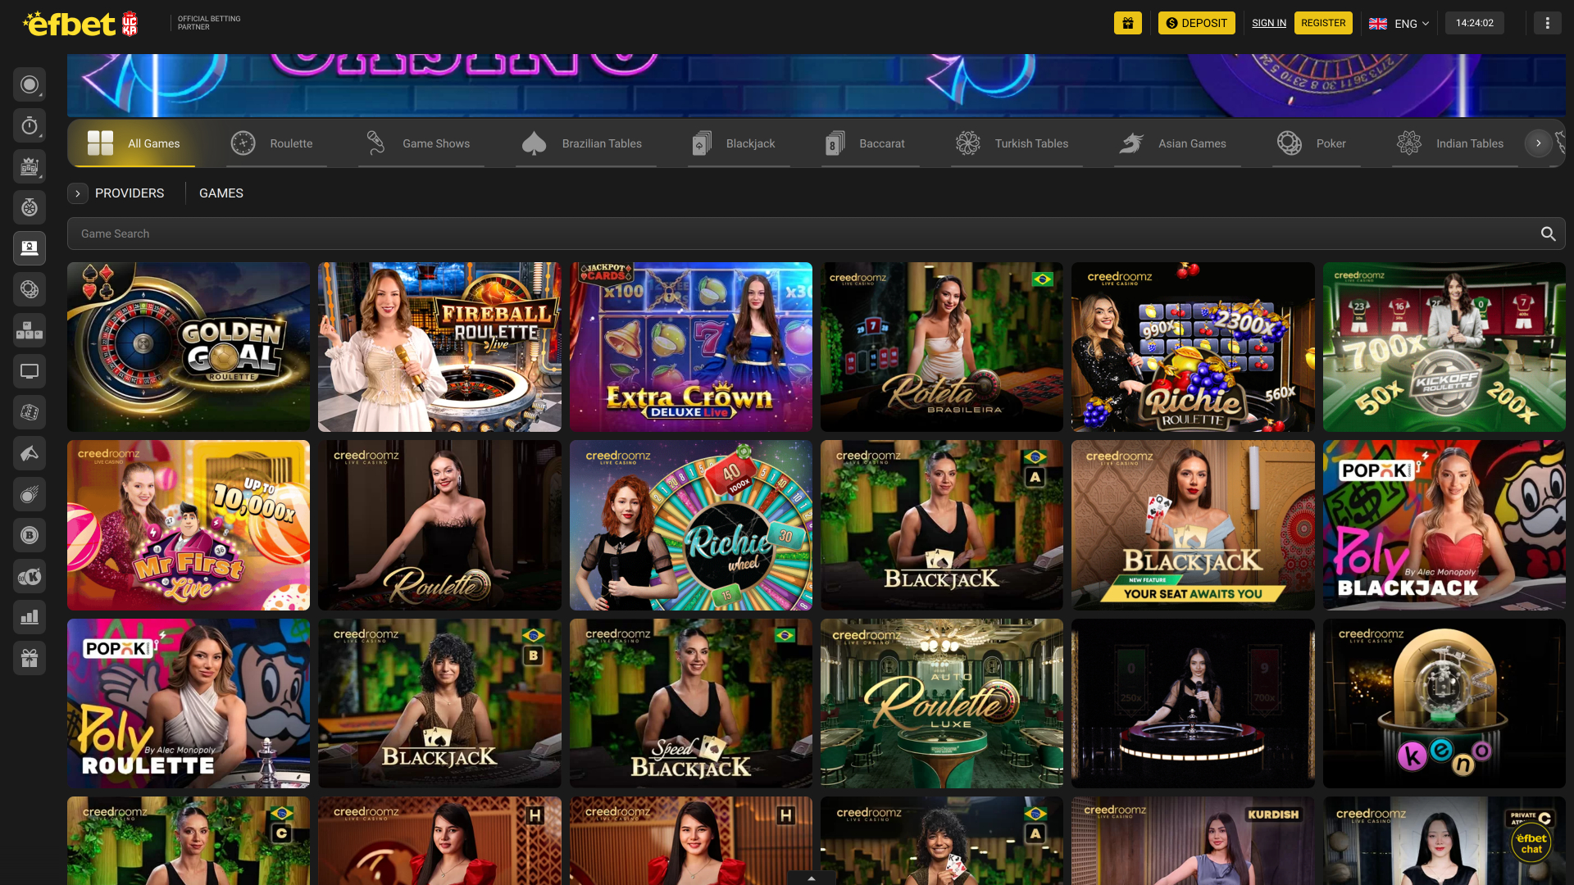The width and height of the screenshot is (1574, 885).
Task: Click the REGISTER button
Action: [1323, 23]
